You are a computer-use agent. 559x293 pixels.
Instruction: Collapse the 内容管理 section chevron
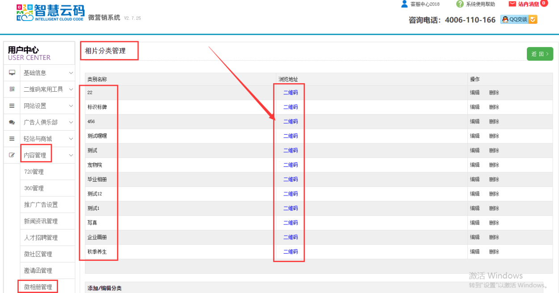pos(71,155)
